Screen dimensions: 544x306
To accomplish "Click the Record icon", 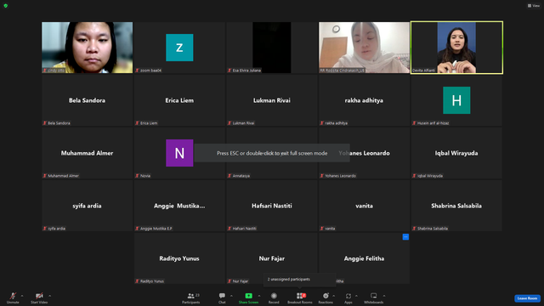I will pyautogui.click(x=274, y=296).
